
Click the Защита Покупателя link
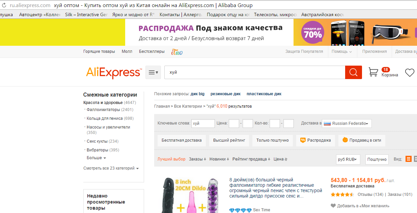pyautogui.click(x=304, y=51)
